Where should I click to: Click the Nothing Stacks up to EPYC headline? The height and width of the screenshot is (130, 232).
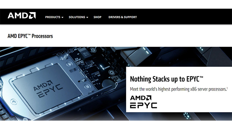pyautogui.click(x=166, y=79)
